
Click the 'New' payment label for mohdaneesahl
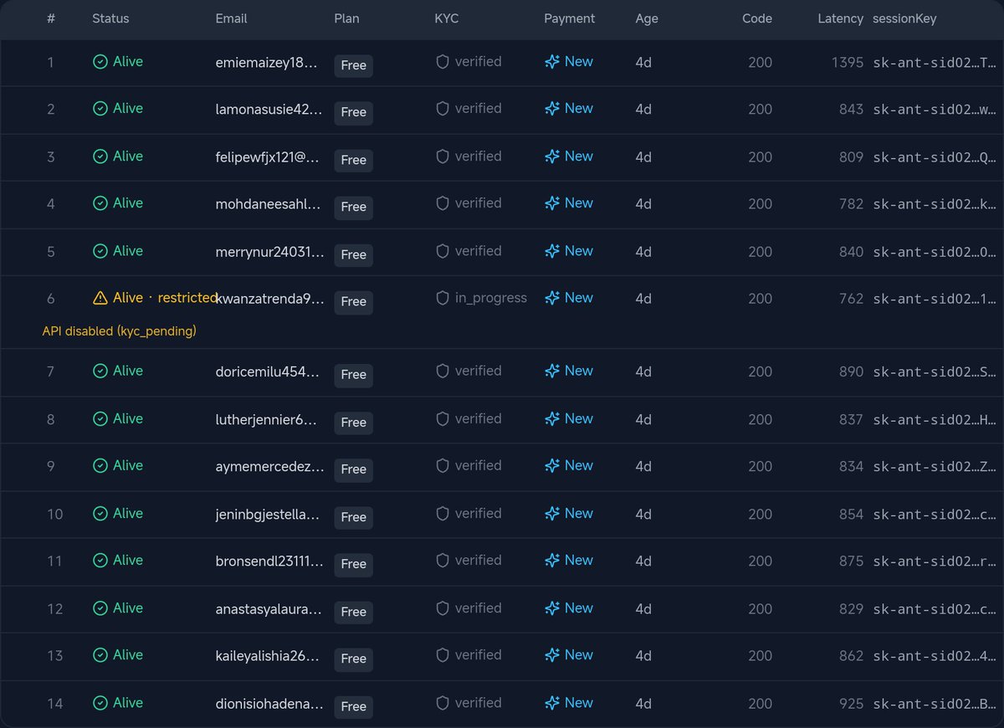point(579,203)
